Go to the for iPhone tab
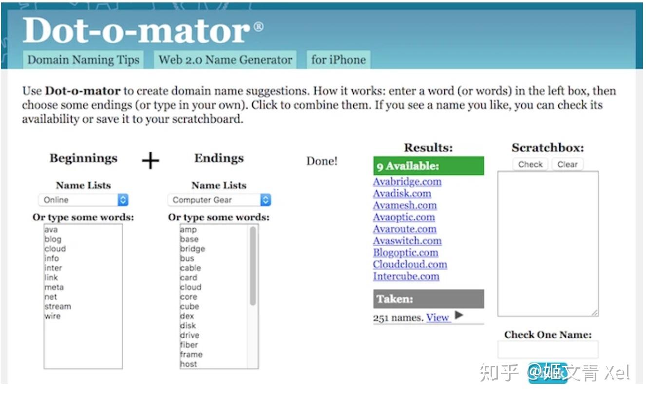 (339, 60)
